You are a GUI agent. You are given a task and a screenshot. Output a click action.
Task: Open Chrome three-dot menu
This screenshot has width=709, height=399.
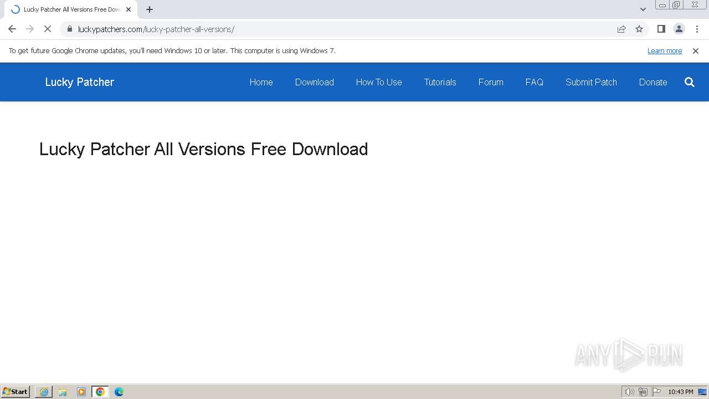tap(697, 29)
